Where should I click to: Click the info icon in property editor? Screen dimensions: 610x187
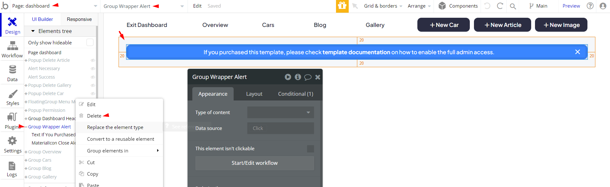coord(298,77)
